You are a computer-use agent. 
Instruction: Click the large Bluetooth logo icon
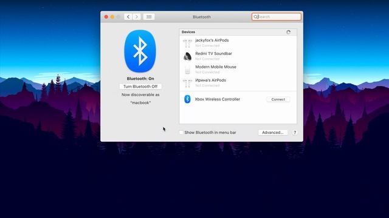(140, 51)
